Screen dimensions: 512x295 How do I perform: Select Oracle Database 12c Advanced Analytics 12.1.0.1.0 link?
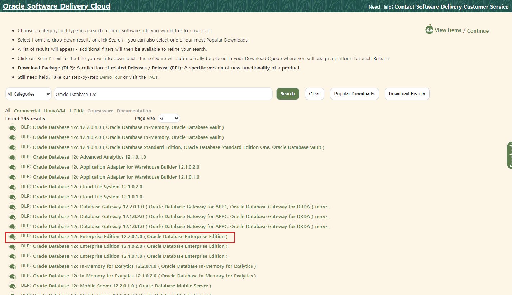89,157
